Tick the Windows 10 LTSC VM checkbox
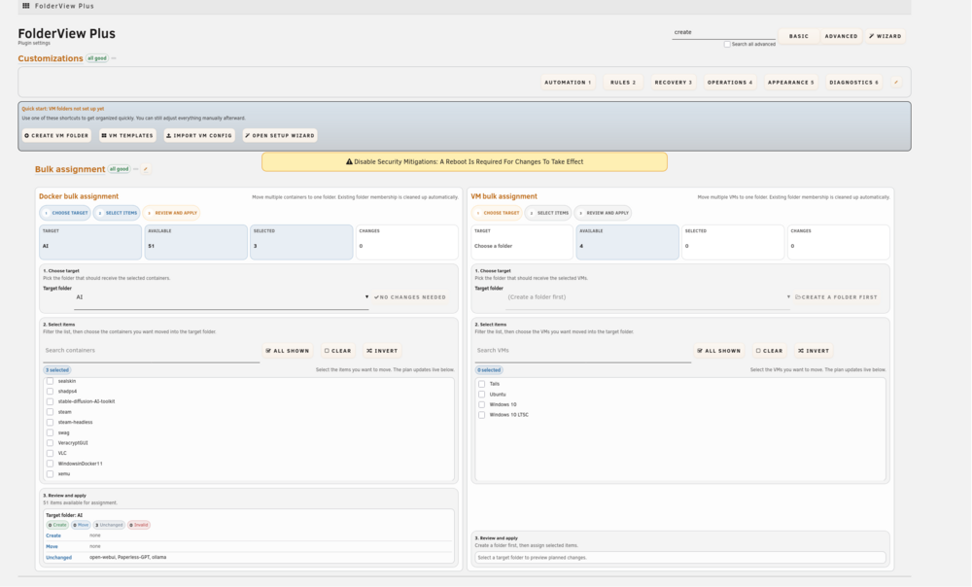Screen dimensions: 972x587 pos(482,415)
